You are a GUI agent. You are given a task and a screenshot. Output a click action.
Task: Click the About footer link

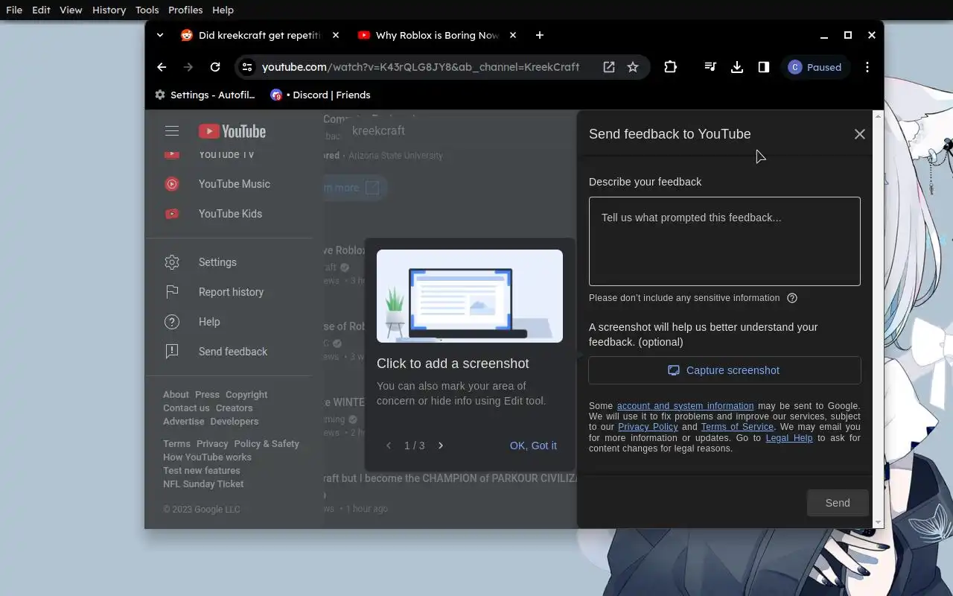pyautogui.click(x=176, y=395)
